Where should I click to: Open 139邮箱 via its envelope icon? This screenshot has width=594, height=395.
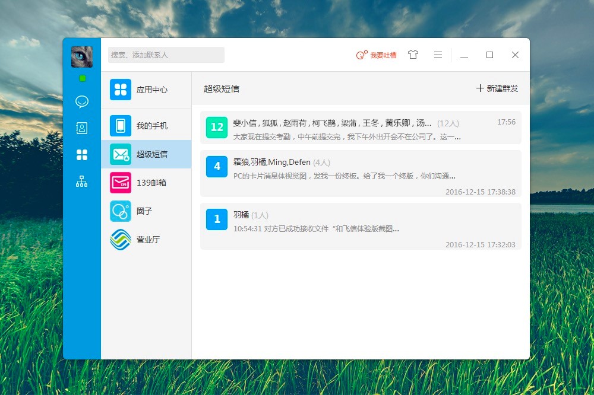tap(119, 183)
